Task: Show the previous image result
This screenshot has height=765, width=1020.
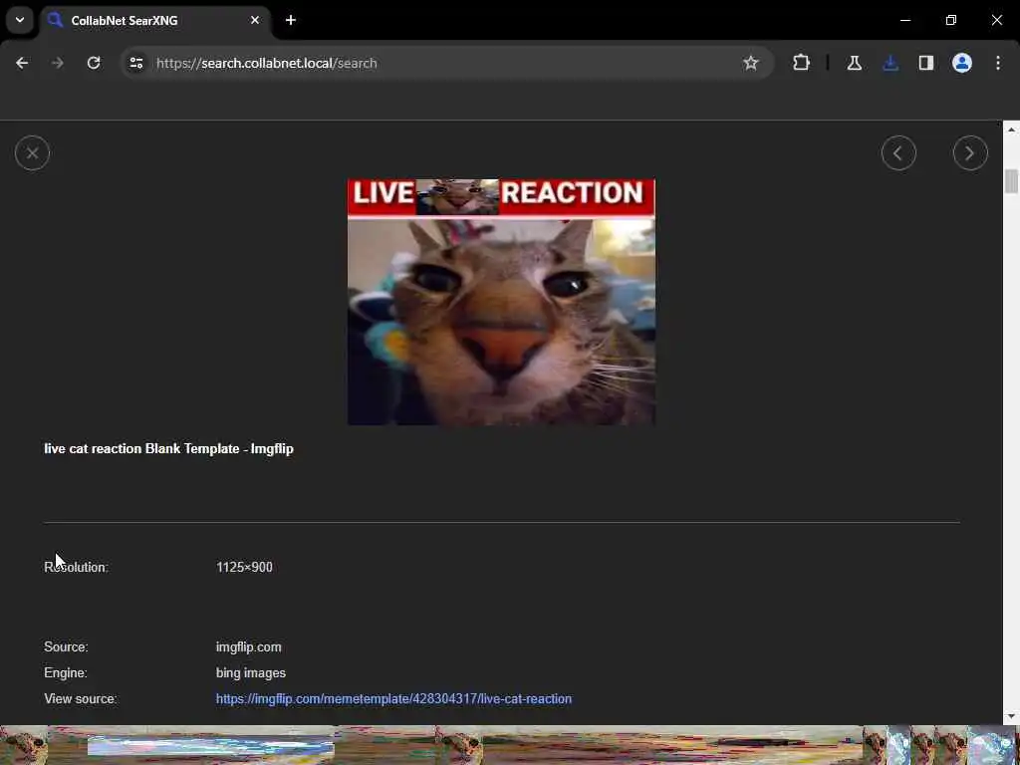Action: pyautogui.click(x=898, y=152)
